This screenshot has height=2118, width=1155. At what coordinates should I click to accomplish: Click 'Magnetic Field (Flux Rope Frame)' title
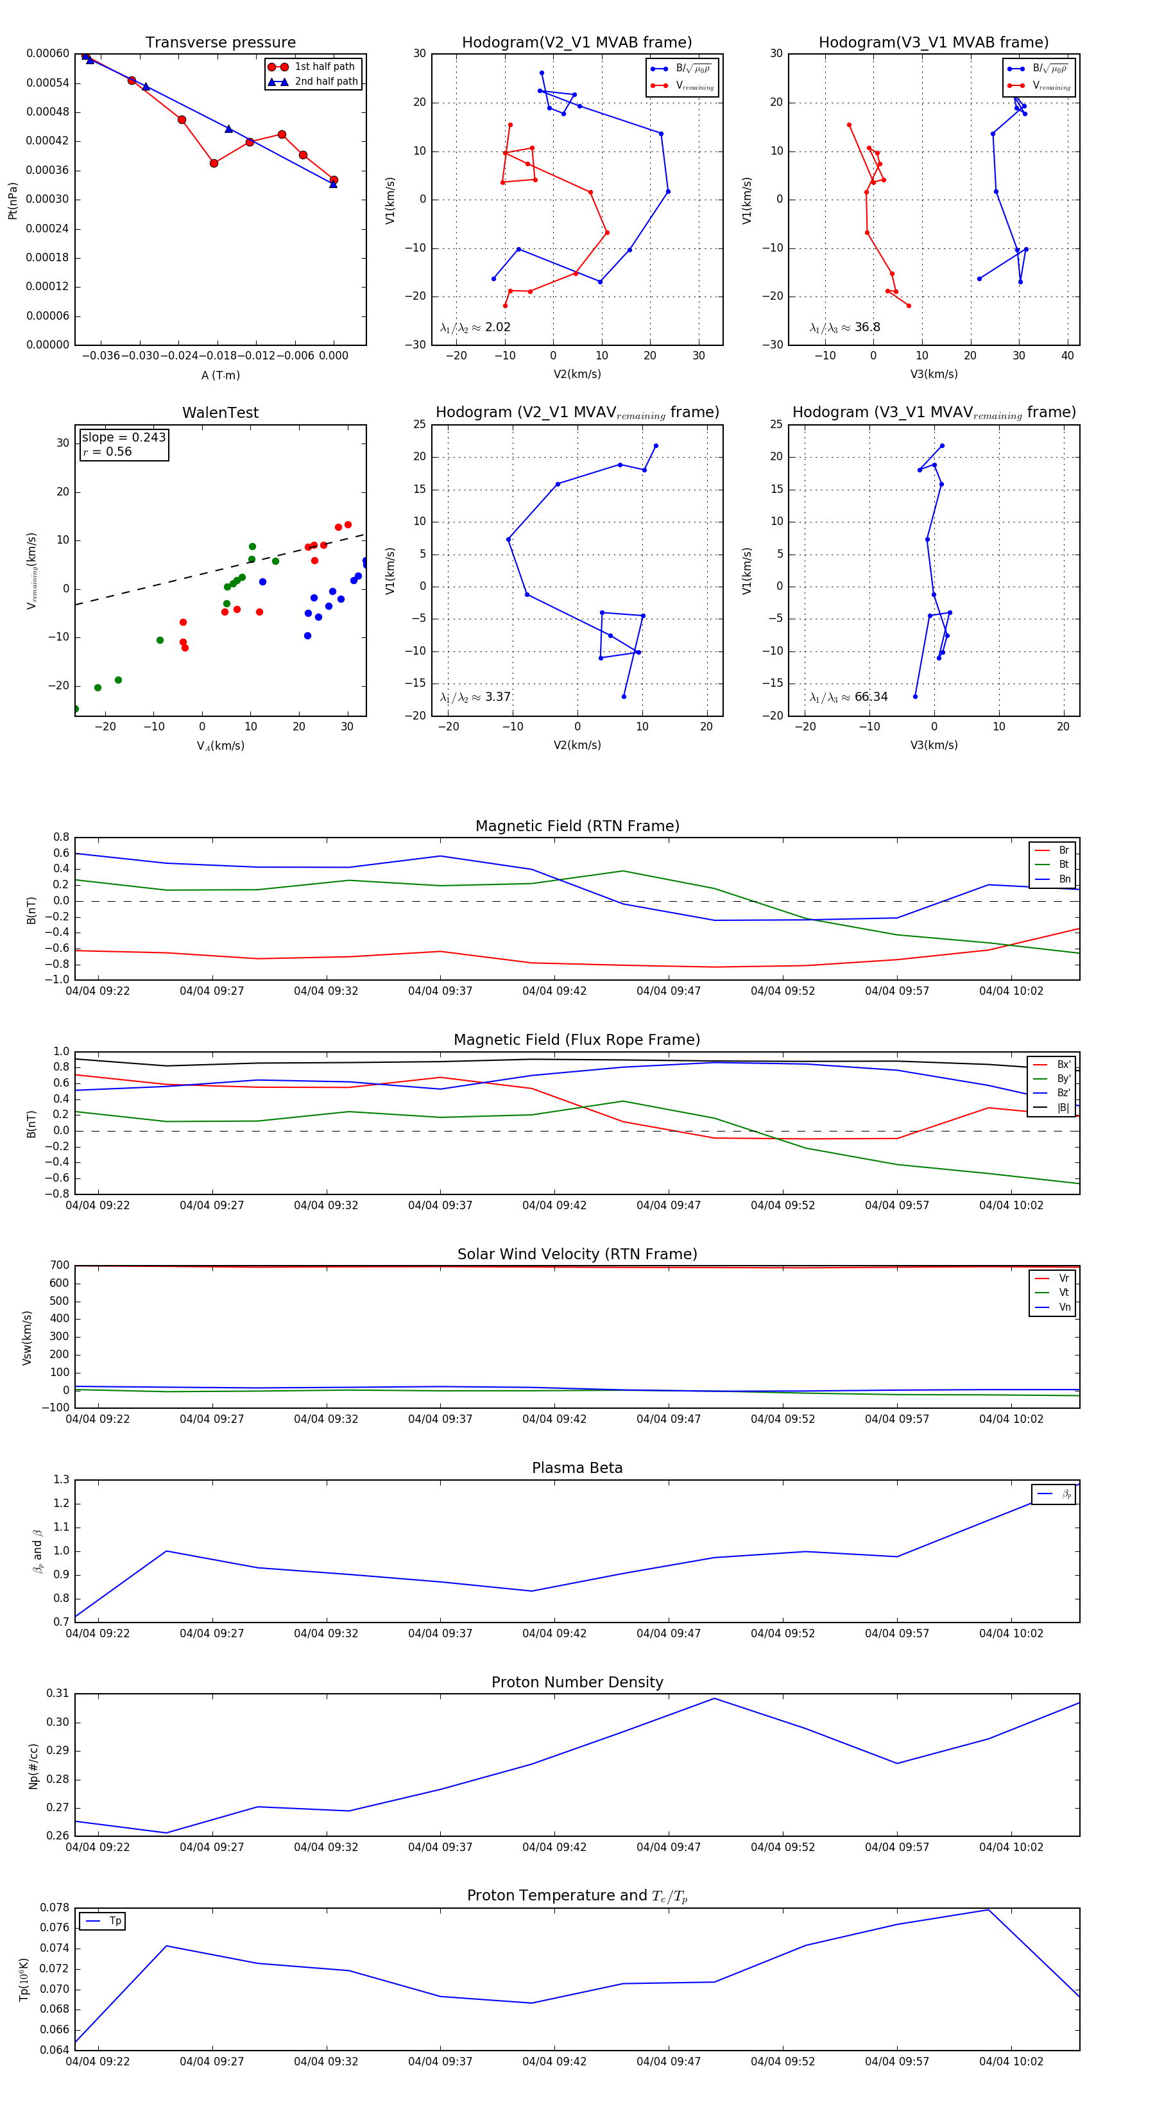click(x=577, y=1040)
